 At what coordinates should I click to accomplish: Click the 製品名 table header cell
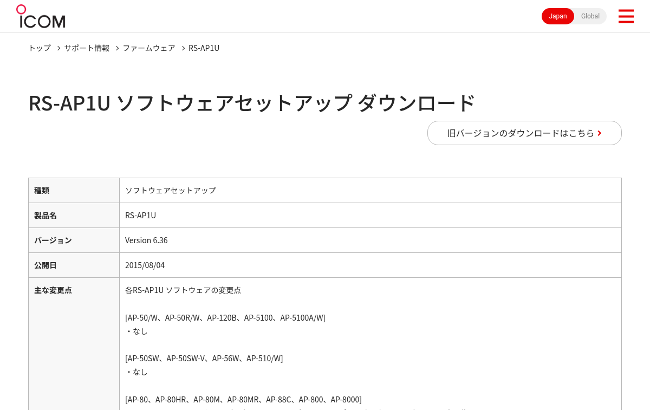(74, 216)
